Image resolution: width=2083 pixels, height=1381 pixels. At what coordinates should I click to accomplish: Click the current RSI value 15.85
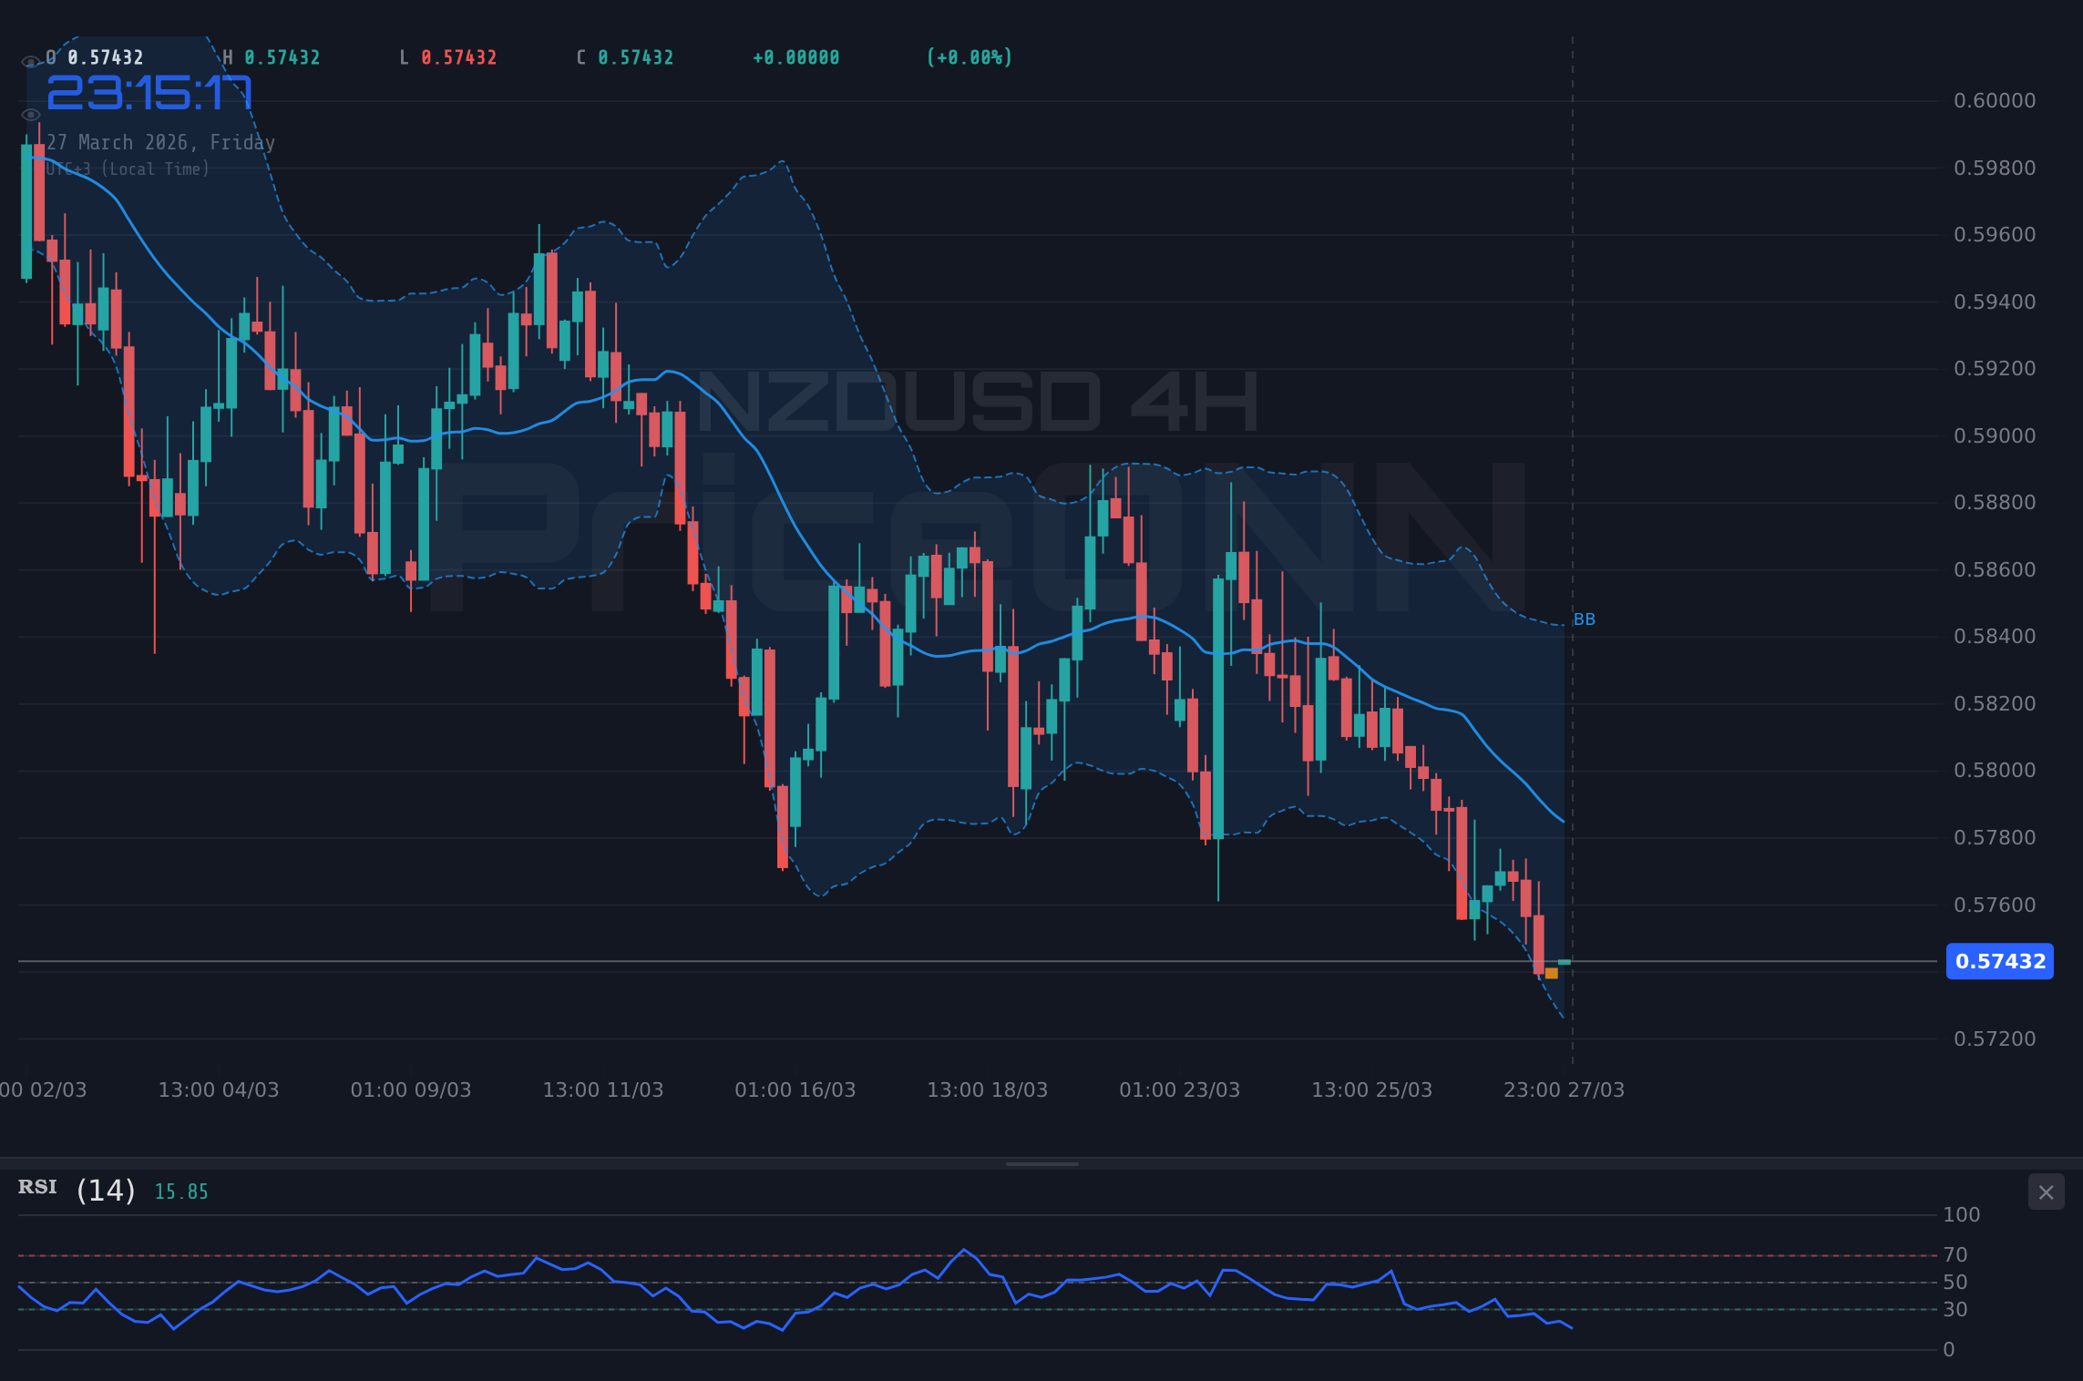pyautogui.click(x=180, y=1191)
